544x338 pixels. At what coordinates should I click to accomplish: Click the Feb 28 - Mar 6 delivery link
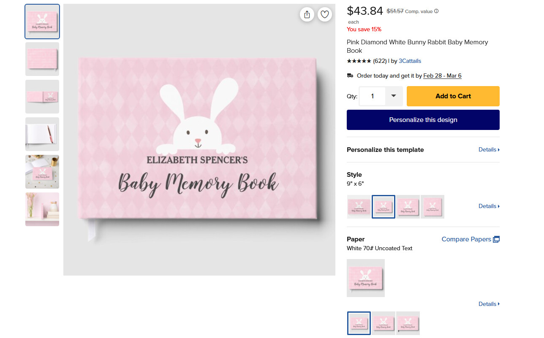[x=442, y=76]
